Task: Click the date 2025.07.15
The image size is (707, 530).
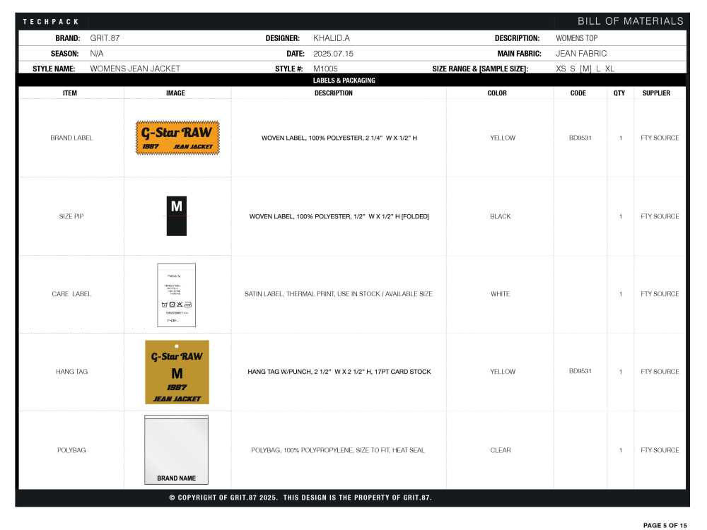Action: [x=333, y=54]
